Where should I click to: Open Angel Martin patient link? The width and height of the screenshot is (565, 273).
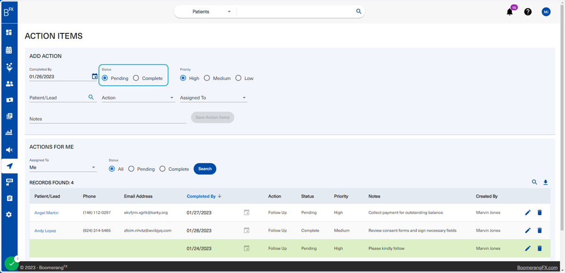coord(46,213)
